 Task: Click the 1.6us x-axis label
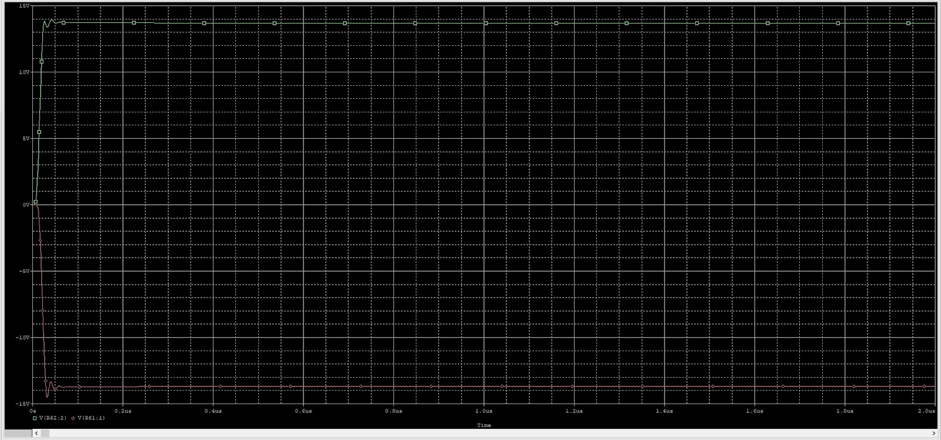click(x=755, y=411)
